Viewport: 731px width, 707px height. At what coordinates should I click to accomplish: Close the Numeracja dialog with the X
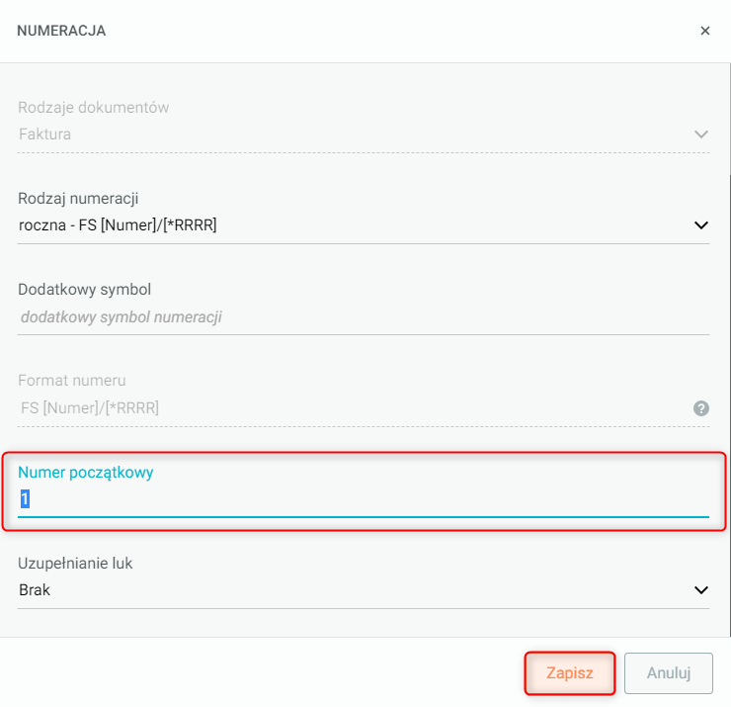coord(704,31)
